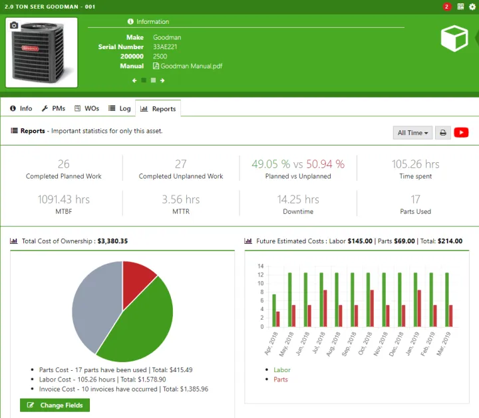Open the YouTube help video
Image resolution: width=479 pixels, height=418 pixels.
(461, 133)
